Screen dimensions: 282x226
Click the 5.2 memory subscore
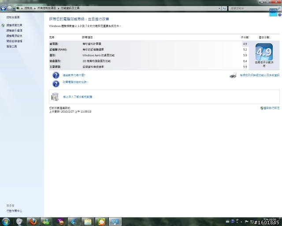tap(245, 49)
